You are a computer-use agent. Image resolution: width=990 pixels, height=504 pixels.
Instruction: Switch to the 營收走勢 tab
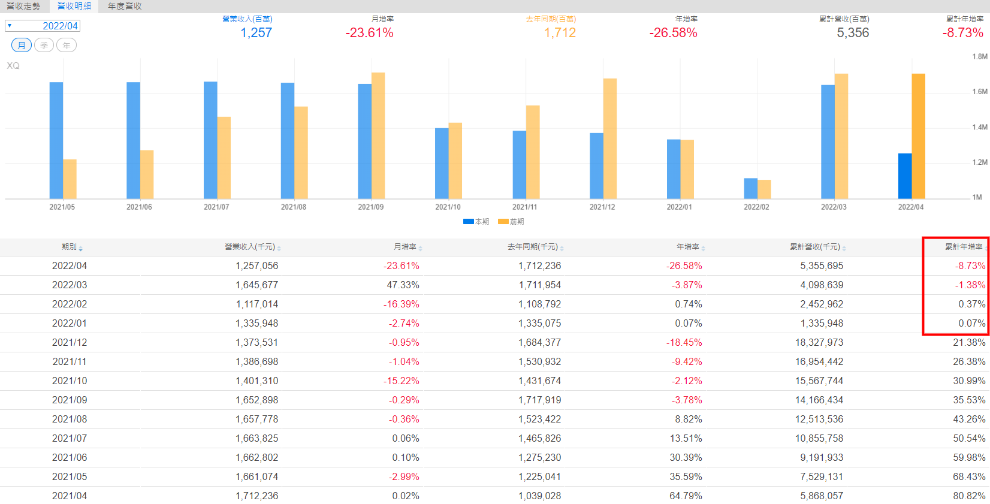click(23, 6)
